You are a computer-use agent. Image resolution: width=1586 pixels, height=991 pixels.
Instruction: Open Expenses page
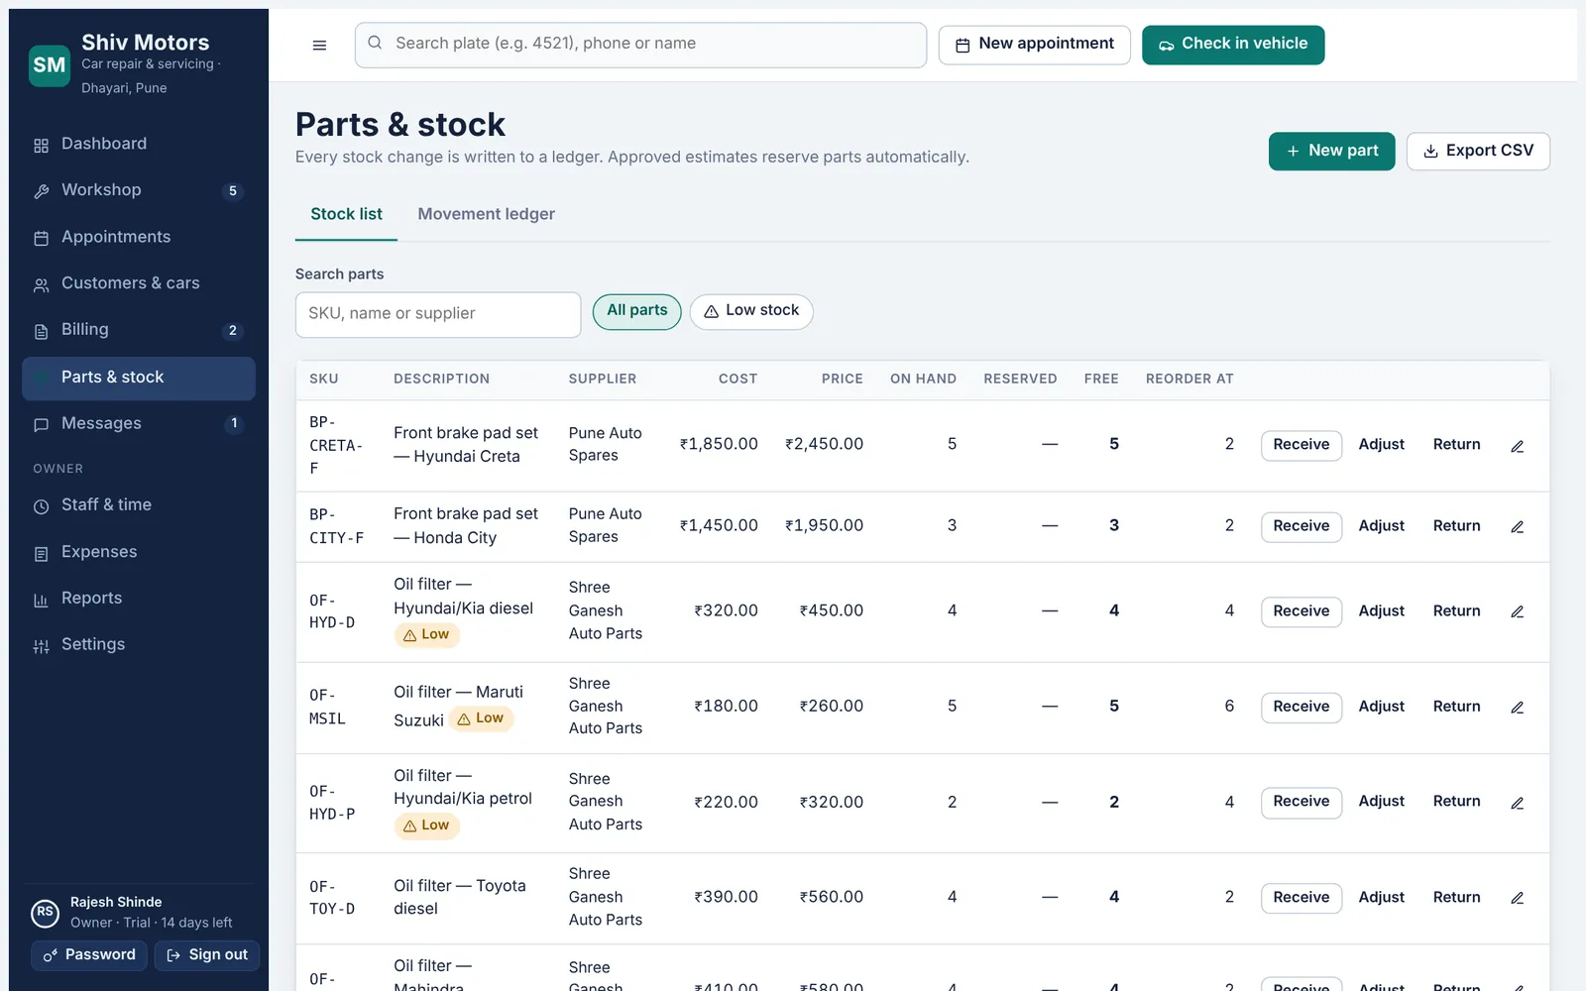click(x=139, y=552)
